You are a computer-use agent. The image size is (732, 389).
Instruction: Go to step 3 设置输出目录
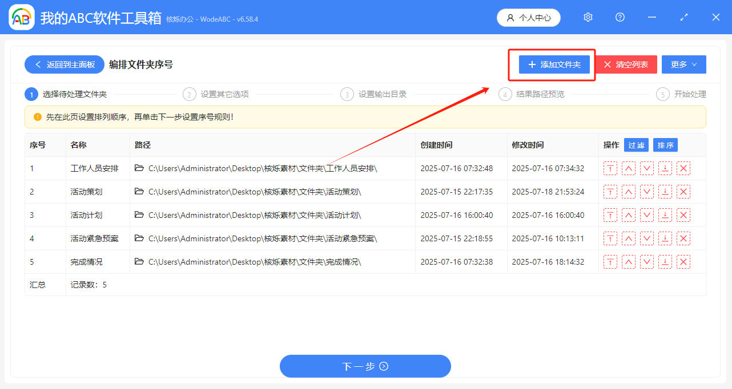coord(381,94)
